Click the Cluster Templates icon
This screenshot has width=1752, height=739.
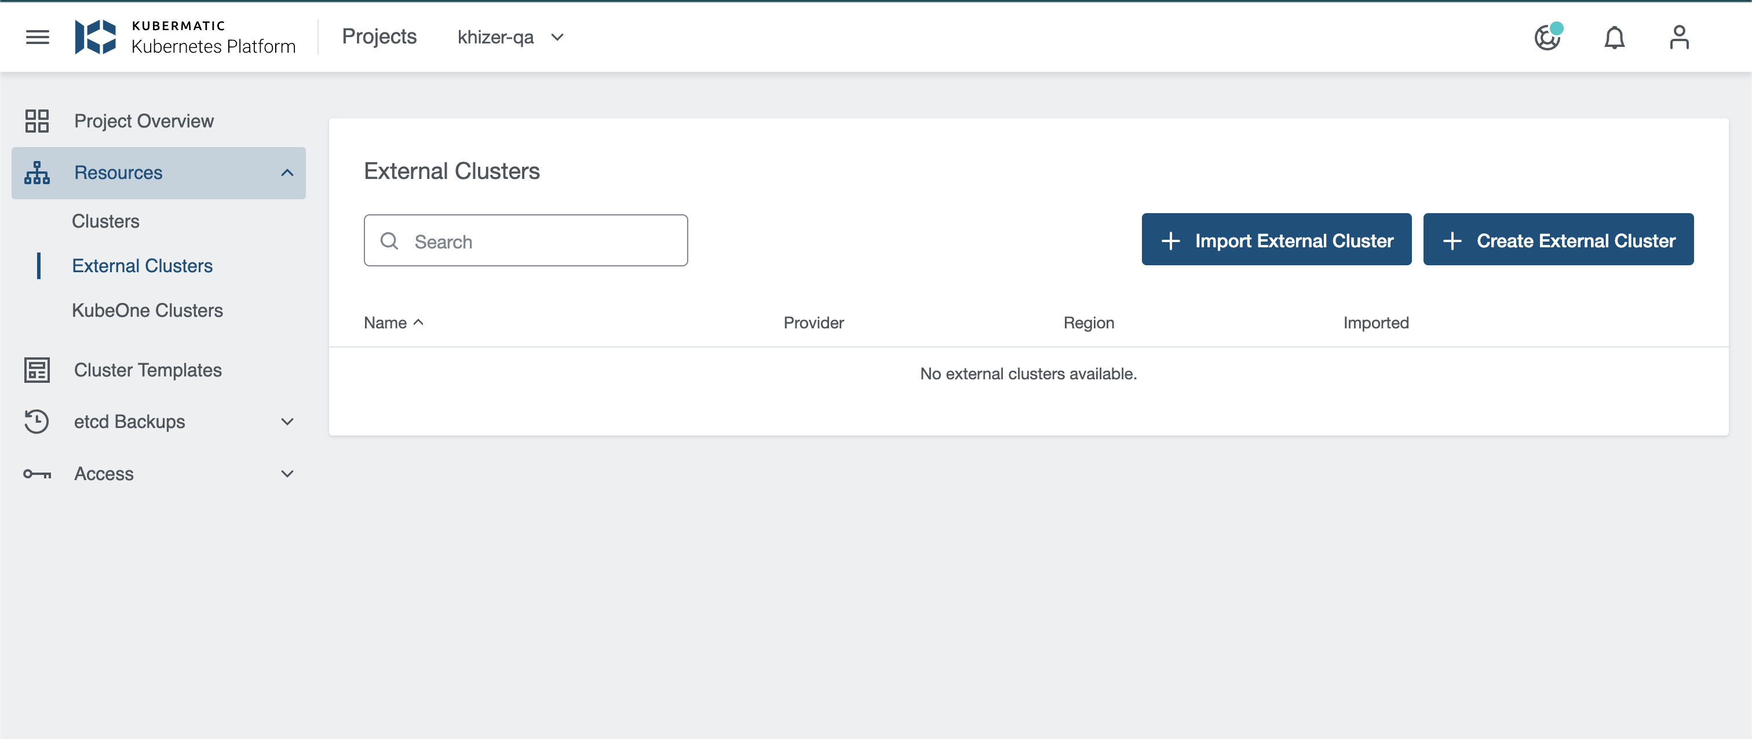37,370
